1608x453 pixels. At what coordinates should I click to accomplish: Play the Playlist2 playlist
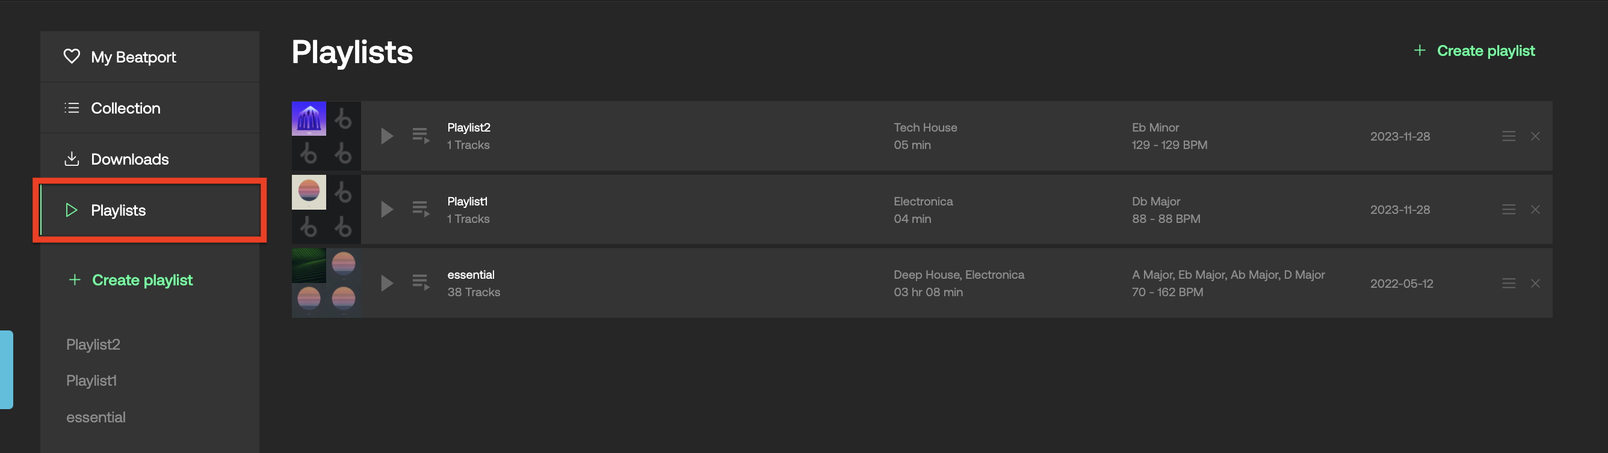pyautogui.click(x=386, y=136)
